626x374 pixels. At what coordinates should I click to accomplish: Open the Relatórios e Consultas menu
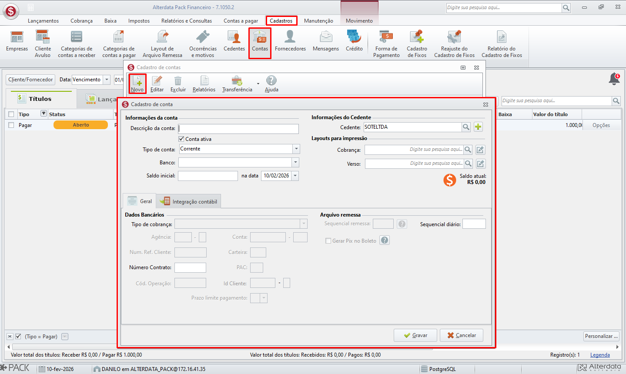click(187, 21)
